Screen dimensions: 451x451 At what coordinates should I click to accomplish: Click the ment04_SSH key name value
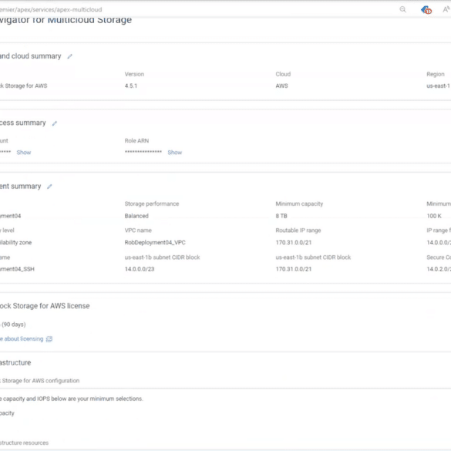point(17,269)
